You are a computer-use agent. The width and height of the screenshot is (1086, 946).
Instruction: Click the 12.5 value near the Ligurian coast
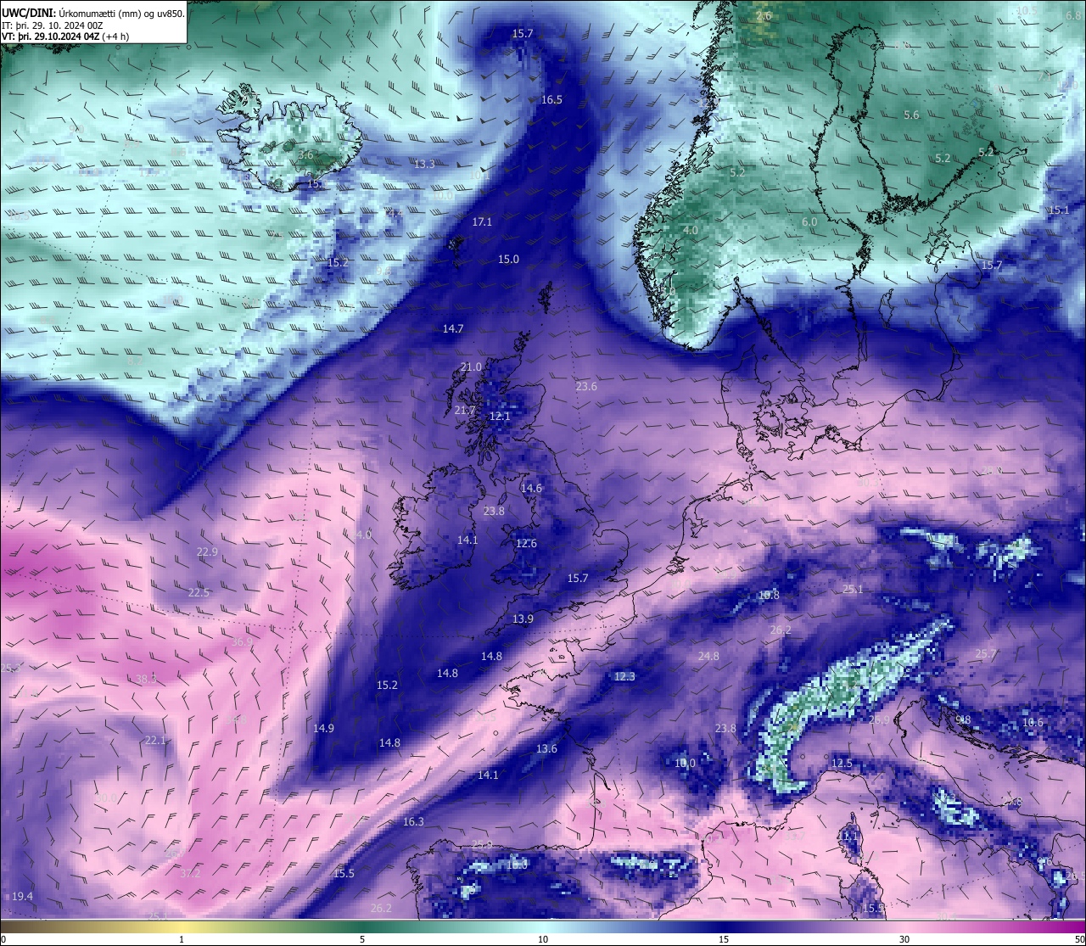pyautogui.click(x=842, y=763)
